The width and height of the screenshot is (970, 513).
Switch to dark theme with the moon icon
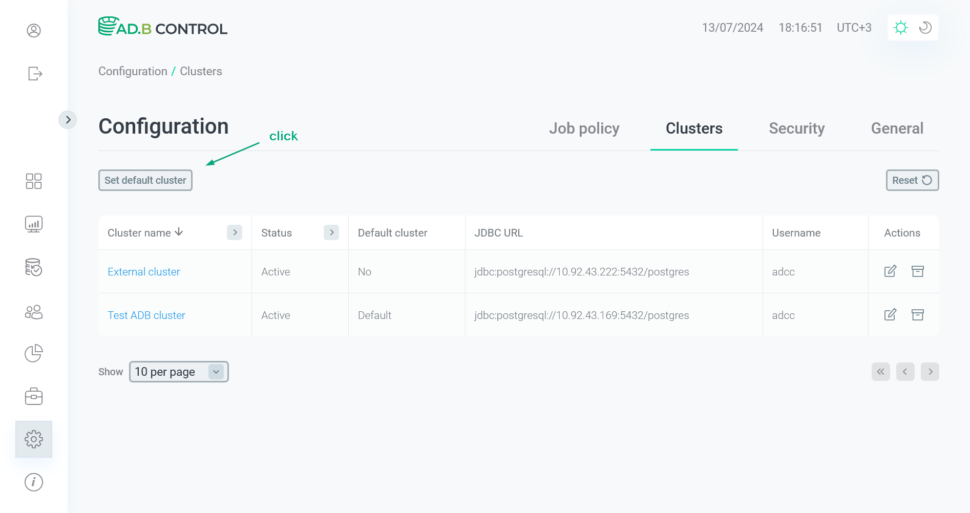pos(925,28)
